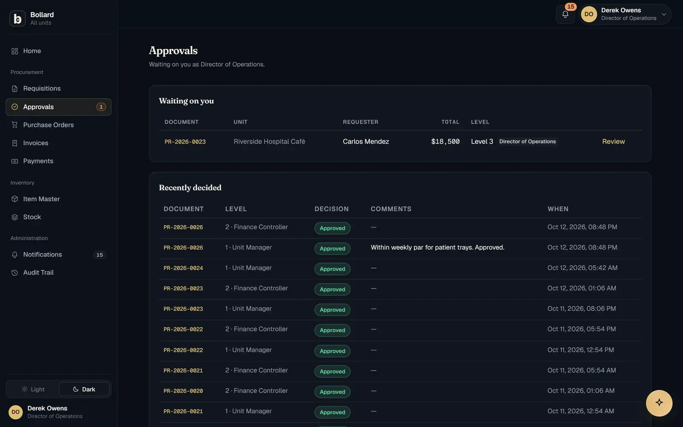The height and width of the screenshot is (427, 683).
Task: Click the Approvals checkmark icon
Action: pos(15,107)
